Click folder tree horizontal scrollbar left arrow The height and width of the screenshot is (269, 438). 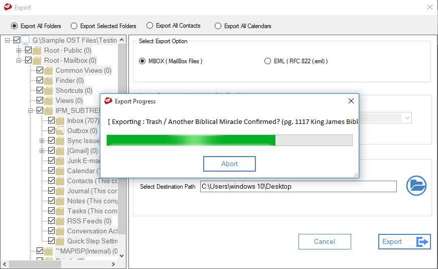click(5, 264)
